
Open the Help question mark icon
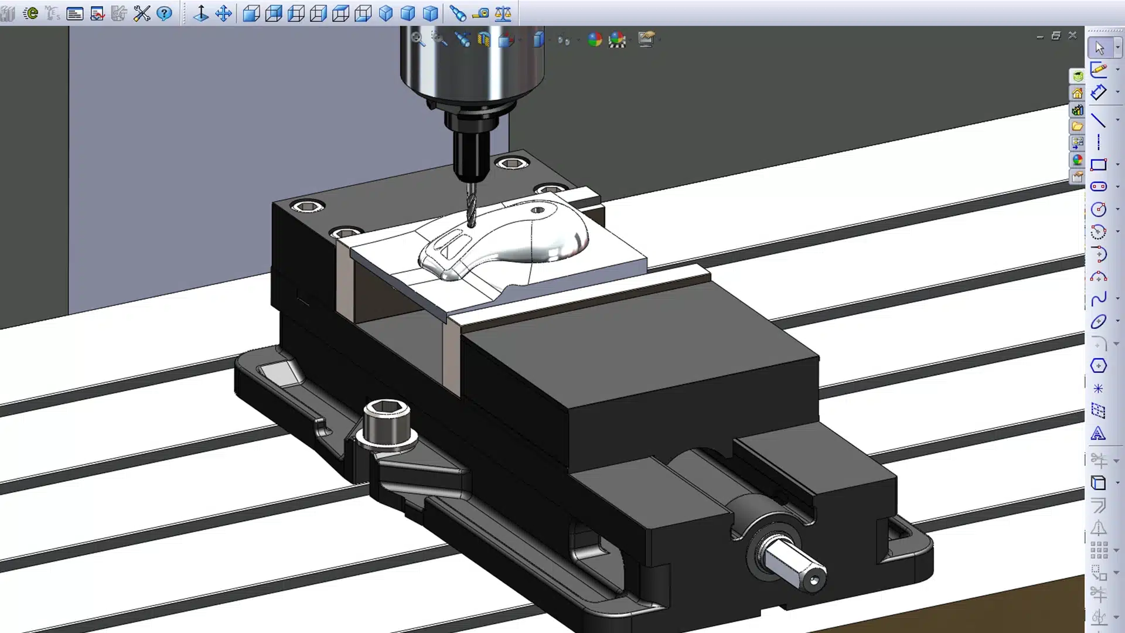(x=165, y=13)
